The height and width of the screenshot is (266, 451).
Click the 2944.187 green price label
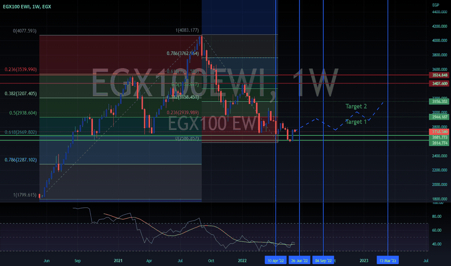[x=439, y=117]
